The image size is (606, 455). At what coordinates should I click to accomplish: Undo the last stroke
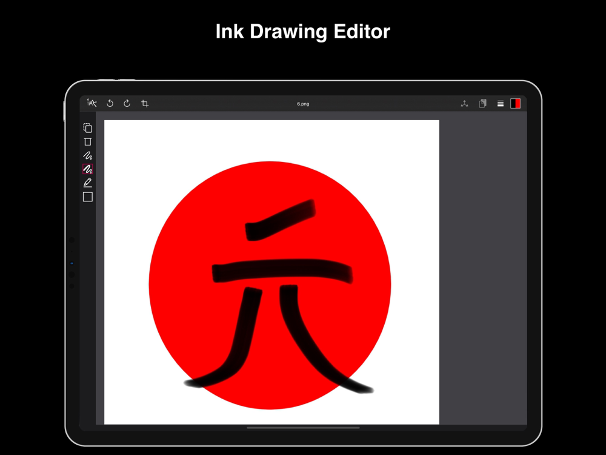tap(110, 103)
